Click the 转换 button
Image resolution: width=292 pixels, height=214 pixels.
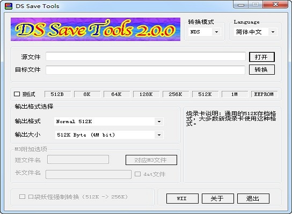coord(262,69)
